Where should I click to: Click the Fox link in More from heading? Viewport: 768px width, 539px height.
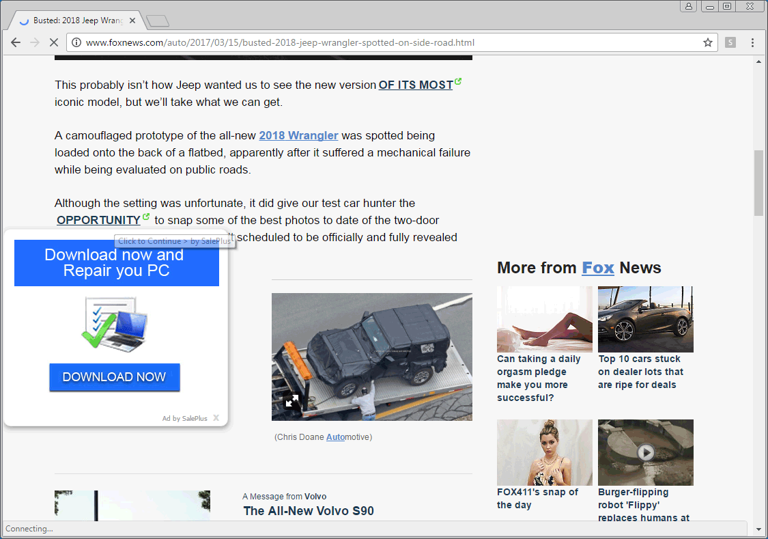(x=597, y=268)
